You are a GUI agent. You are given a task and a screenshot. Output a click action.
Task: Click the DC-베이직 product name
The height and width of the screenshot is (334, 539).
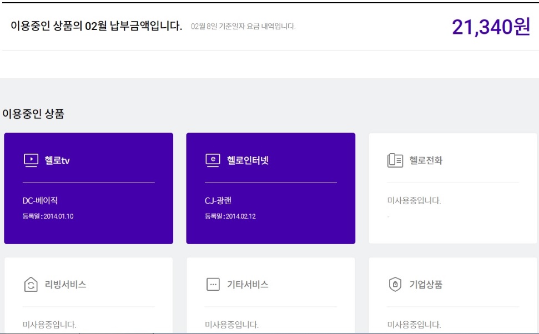(x=40, y=201)
